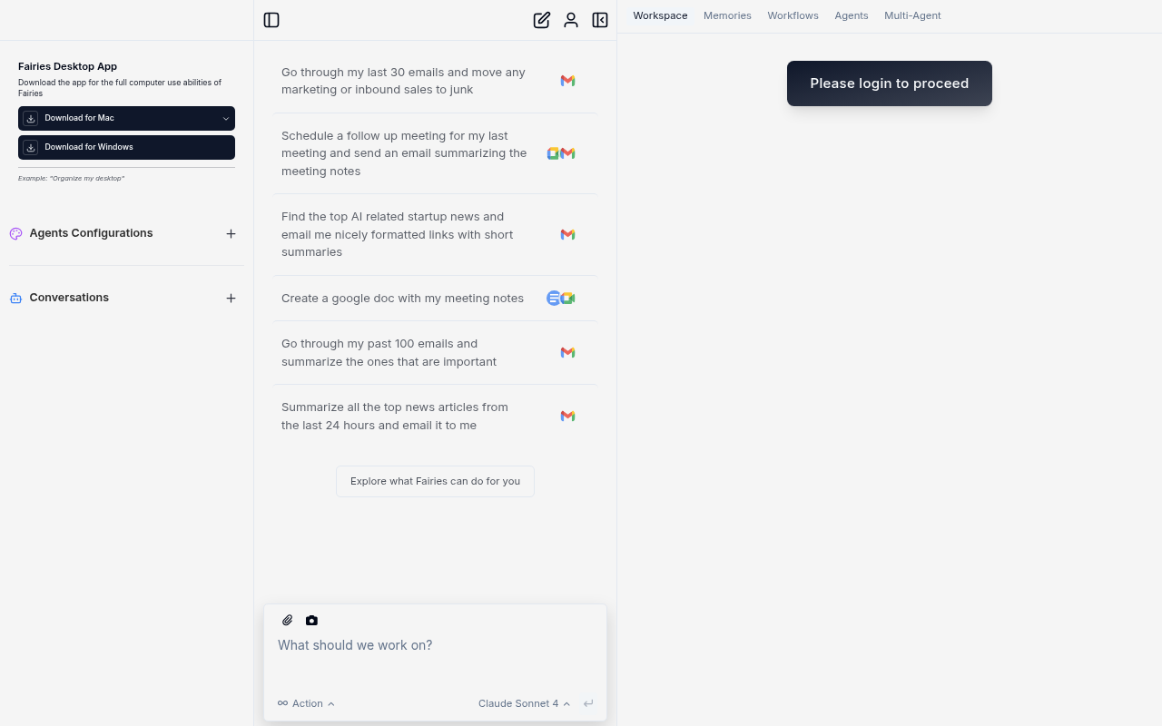The width and height of the screenshot is (1162, 726).
Task: Click the paperclip attach file icon
Action: (x=288, y=621)
